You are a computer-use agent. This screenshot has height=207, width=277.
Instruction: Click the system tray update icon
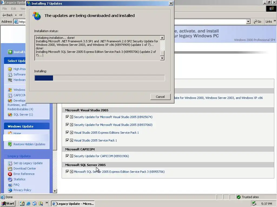click(254, 204)
